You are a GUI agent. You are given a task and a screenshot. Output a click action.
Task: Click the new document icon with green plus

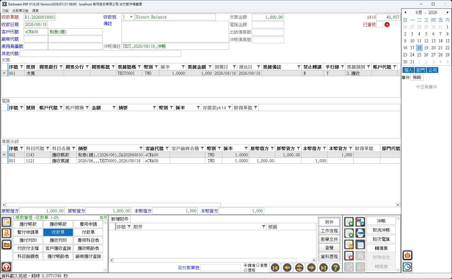click(x=349, y=222)
